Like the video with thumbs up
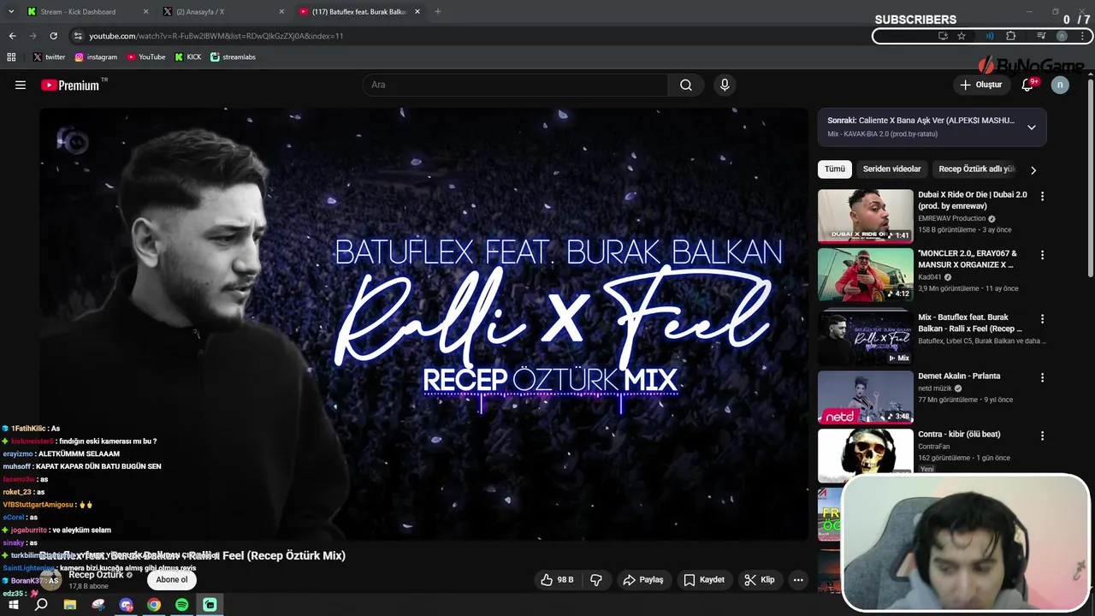This screenshot has width=1095, height=616. (x=557, y=580)
